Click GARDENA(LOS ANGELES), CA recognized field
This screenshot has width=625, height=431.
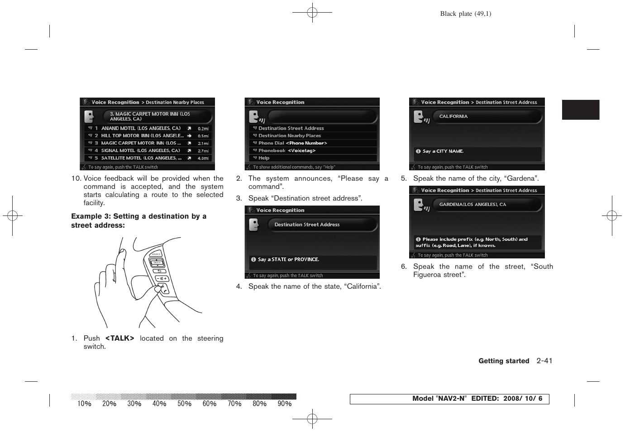(487, 205)
